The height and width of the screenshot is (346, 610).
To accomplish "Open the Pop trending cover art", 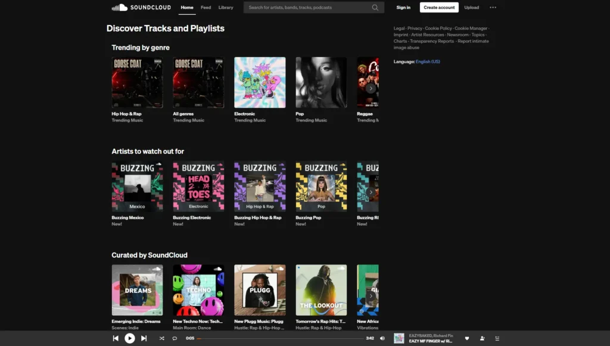I will pyautogui.click(x=321, y=82).
